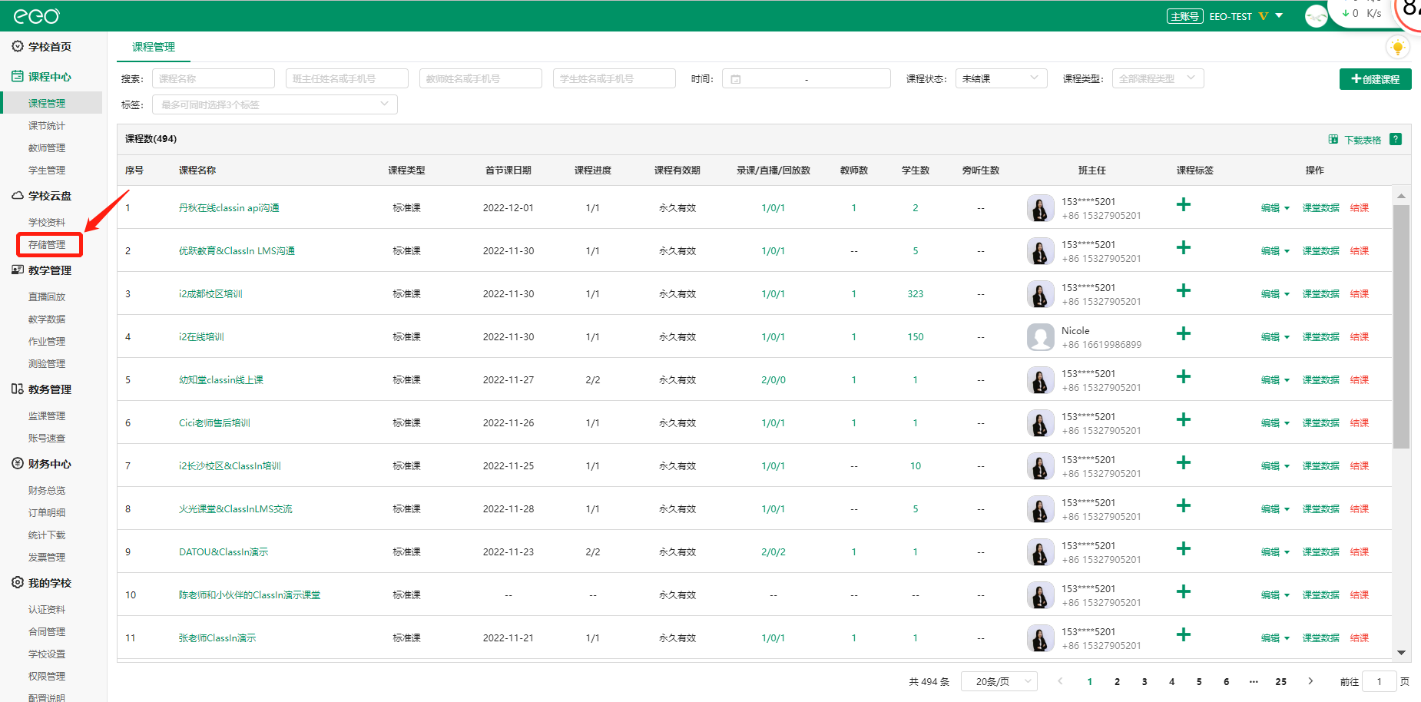Open 存储管理 in the sidebar
The width and height of the screenshot is (1421, 702).
click(x=47, y=245)
